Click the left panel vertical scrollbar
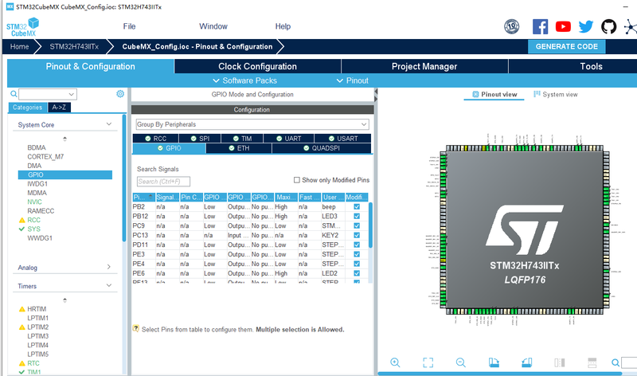 click(x=124, y=178)
